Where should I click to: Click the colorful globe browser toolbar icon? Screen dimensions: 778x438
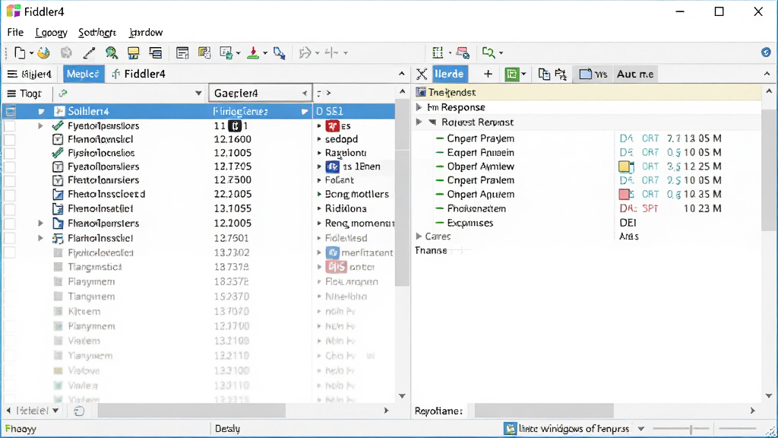point(43,52)
